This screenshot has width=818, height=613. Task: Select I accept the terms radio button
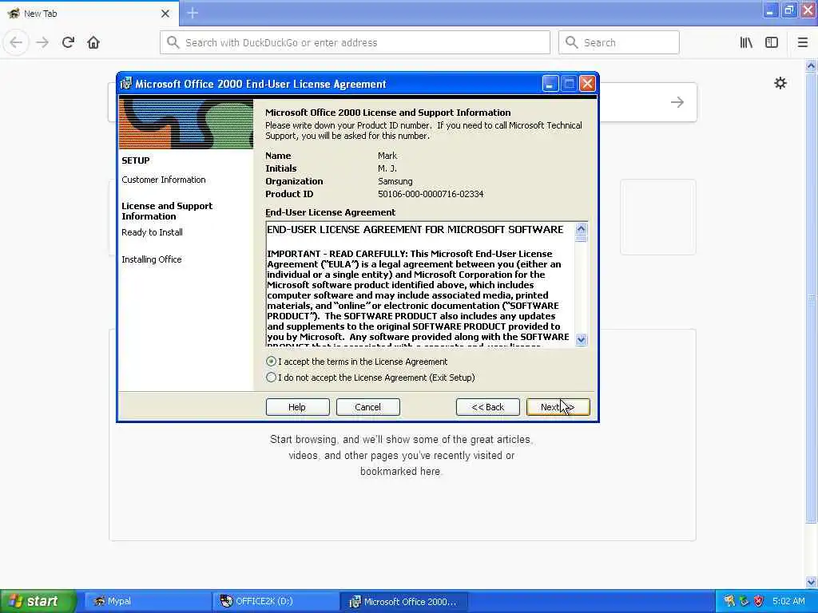tap(271, 362)
